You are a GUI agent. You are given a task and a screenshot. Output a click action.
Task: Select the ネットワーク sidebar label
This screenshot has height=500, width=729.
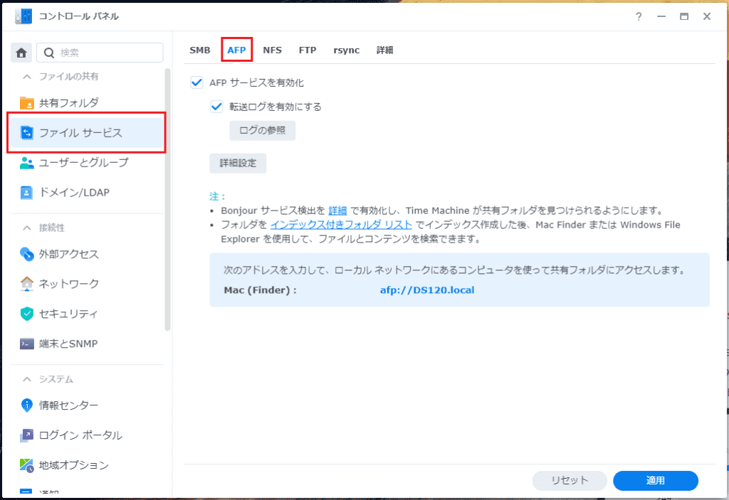(69, 284)
